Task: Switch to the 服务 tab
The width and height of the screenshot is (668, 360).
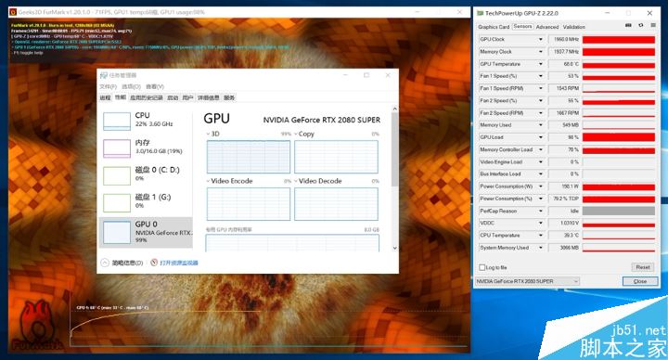Action: pos(229,97)
